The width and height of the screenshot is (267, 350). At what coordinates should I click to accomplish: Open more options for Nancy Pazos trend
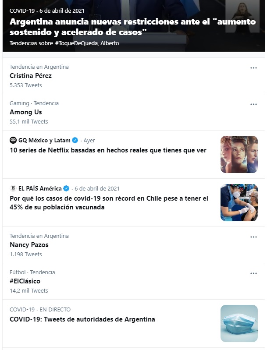pyautogui.click(x=253, y=237)
